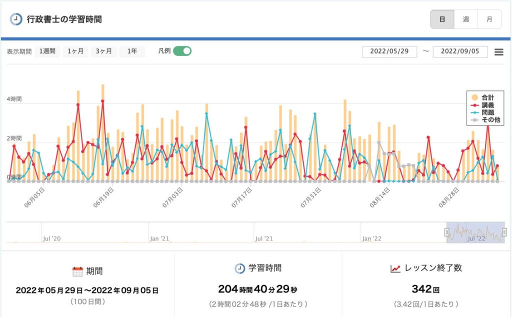This screenshot has width=512, height=317.
Task: Click the shaded selection window in the navigator
Action: (475, 232)
